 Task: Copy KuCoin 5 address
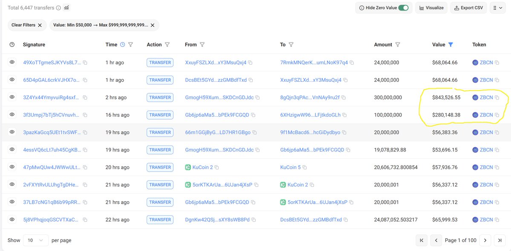[x=305, y=168]
